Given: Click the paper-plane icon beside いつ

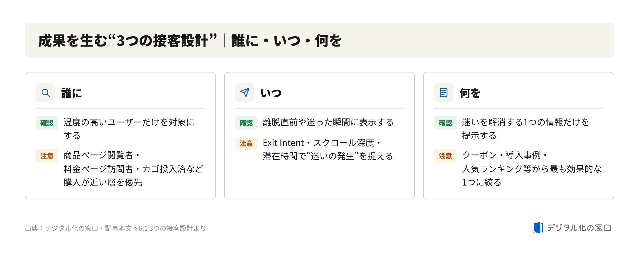Looking at the screenshot, I should click(x=245, y=93).
